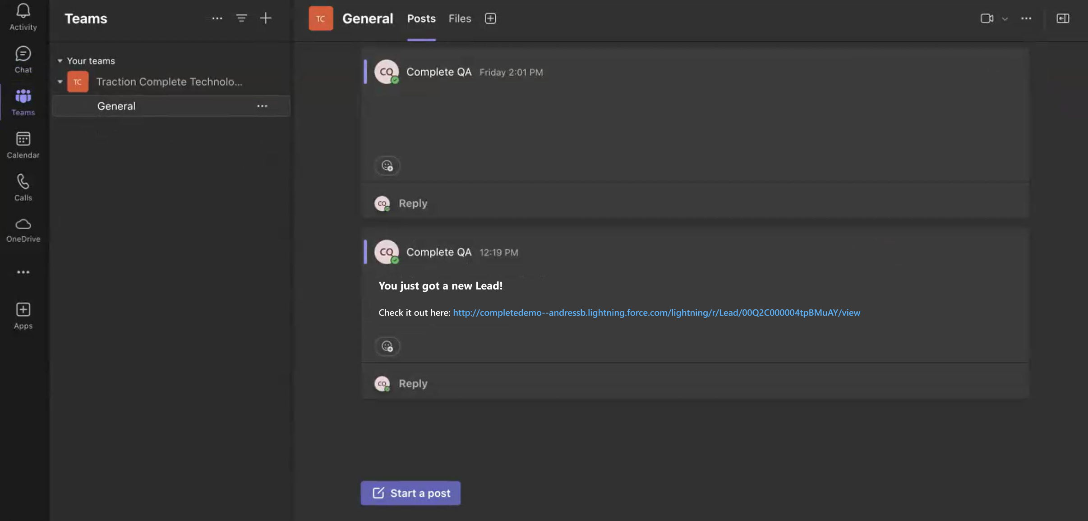Open Chat from the sidebar

23,59
